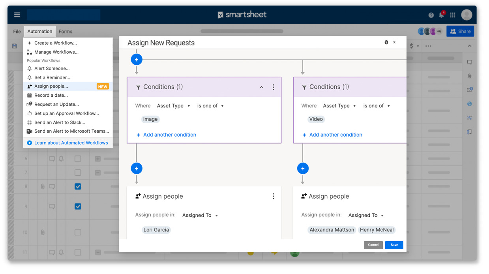Check the empty checkbox on row 7
Viewport: 489px width, 274px height.
point(78,172)
